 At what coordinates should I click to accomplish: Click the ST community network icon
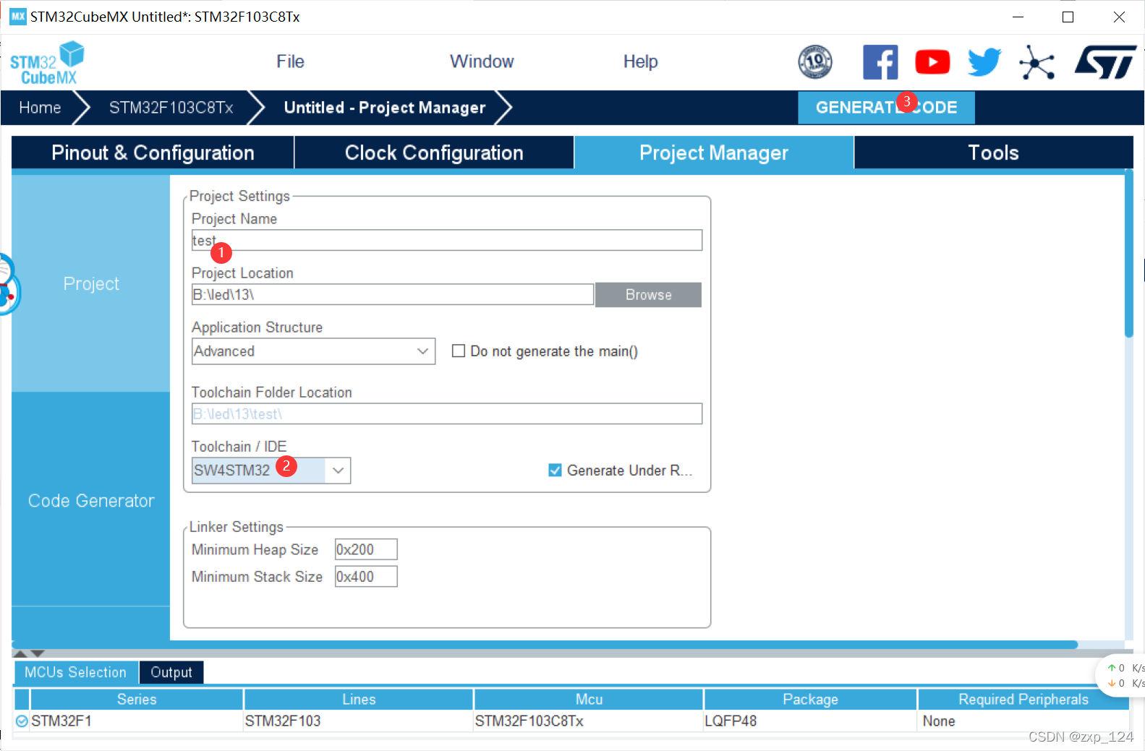(x=1037, y=62)
